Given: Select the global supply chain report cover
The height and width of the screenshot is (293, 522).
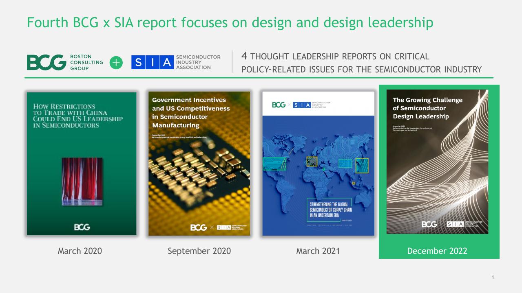Looking at the screenshot, I should [x=318, y=164].
